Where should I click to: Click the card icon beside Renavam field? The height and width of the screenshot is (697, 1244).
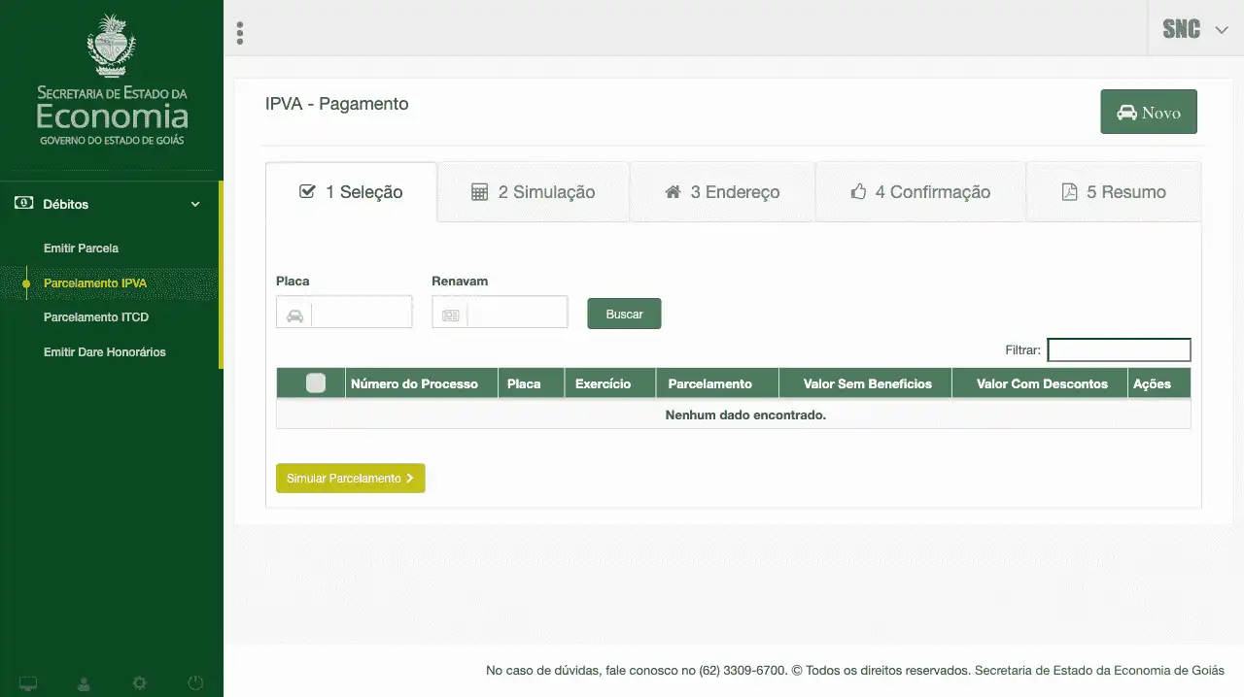click(x=450, y=315)
